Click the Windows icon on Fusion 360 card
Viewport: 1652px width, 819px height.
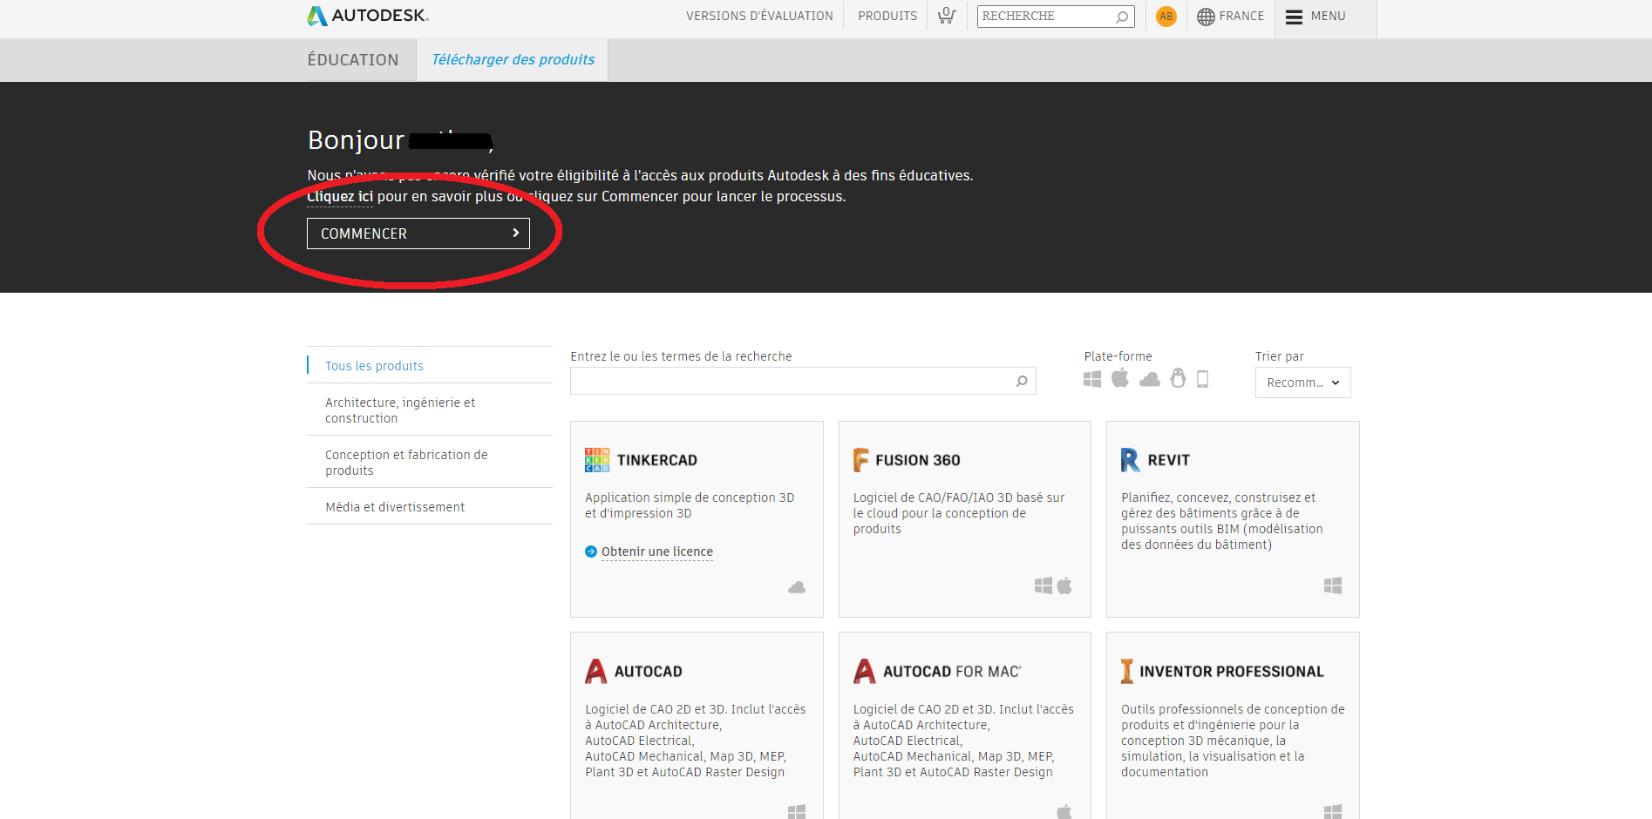coord(1044,585)
